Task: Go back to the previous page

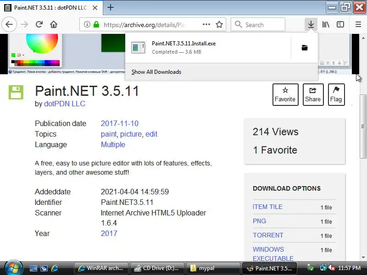Action: 9,24
